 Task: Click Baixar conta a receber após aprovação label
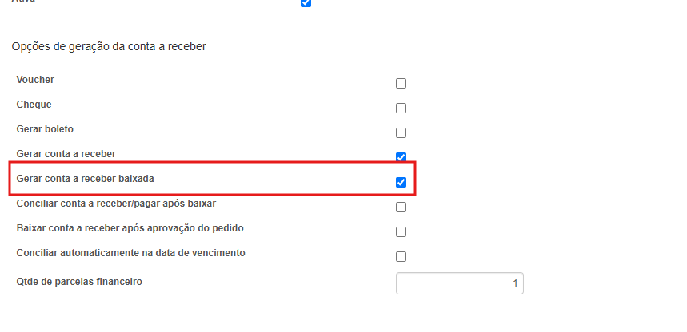[x=130, y=228]
